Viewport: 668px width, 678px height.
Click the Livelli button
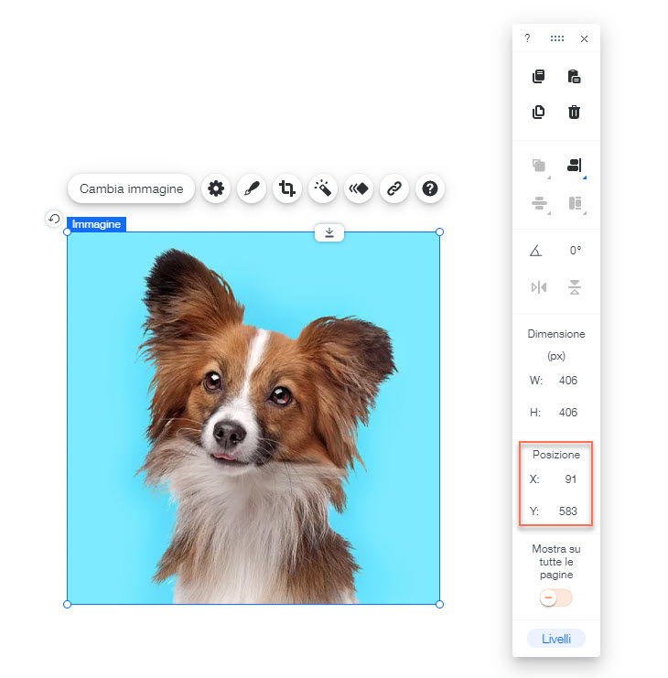(556, 639)
